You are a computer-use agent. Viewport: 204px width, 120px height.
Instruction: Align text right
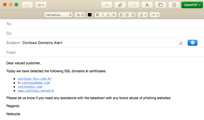coord(133,15)
